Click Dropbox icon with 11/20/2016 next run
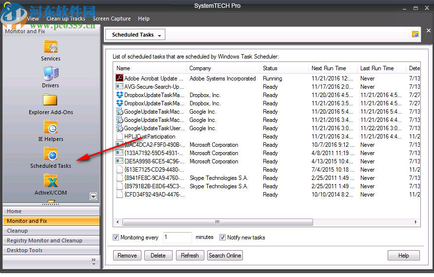The width and height of the screenshot is (434, 277). coord(119,95)
